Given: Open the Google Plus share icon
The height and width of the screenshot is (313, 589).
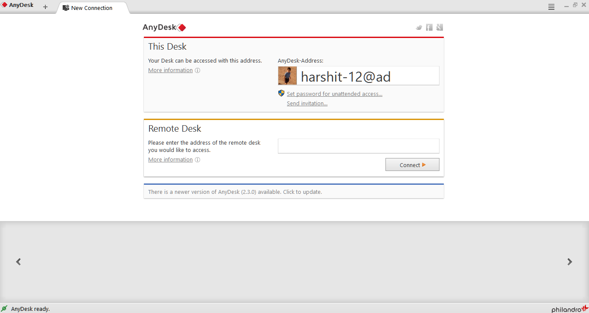Looking at the screenshot, I should [x=439, y=27].
